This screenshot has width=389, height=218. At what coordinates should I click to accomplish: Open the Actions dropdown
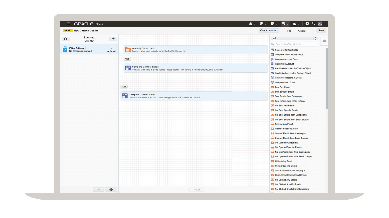303,31
